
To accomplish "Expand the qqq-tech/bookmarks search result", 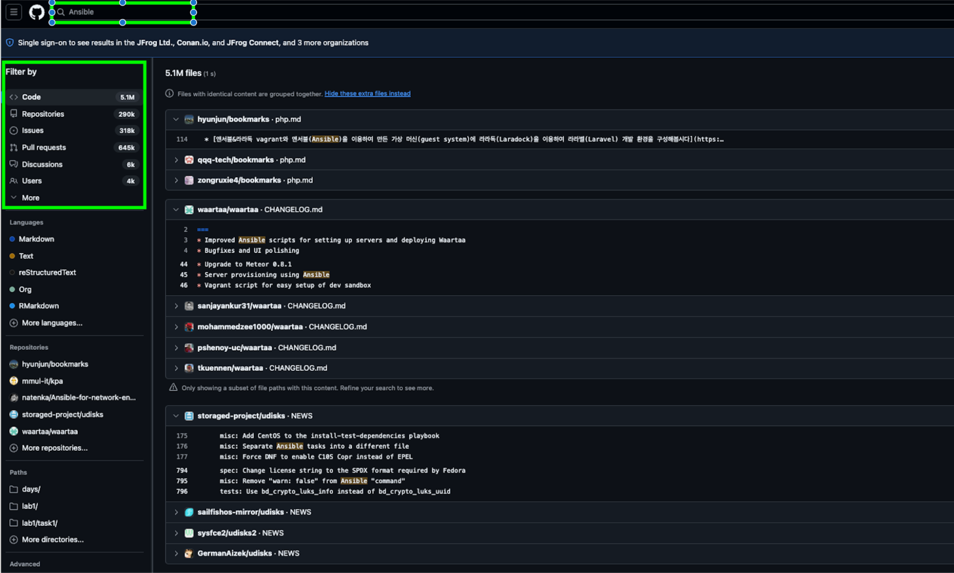I will (176, 159).
